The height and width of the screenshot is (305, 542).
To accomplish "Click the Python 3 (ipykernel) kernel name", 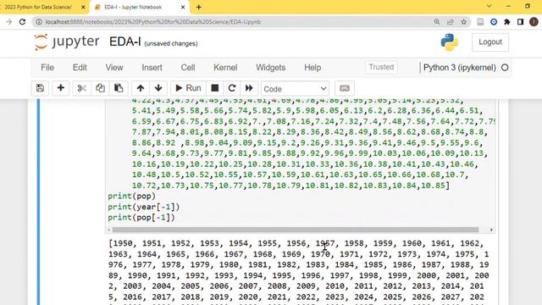I will click(x=459, y=68).
